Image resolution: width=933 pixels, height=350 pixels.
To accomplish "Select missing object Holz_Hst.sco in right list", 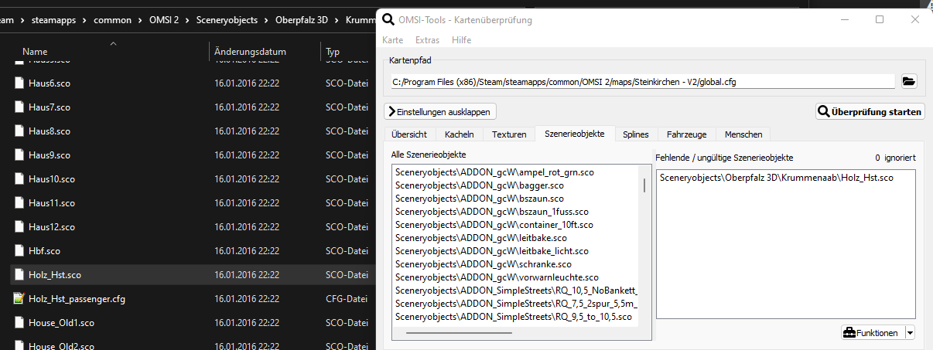I will click(776, 178).
